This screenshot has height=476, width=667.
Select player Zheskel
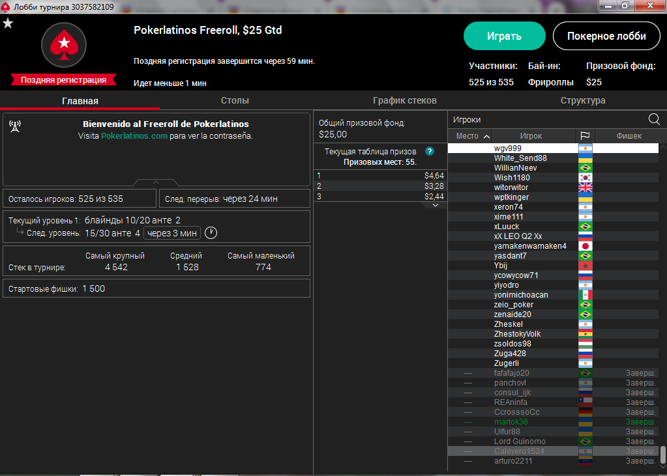click(x=554, y=324)
